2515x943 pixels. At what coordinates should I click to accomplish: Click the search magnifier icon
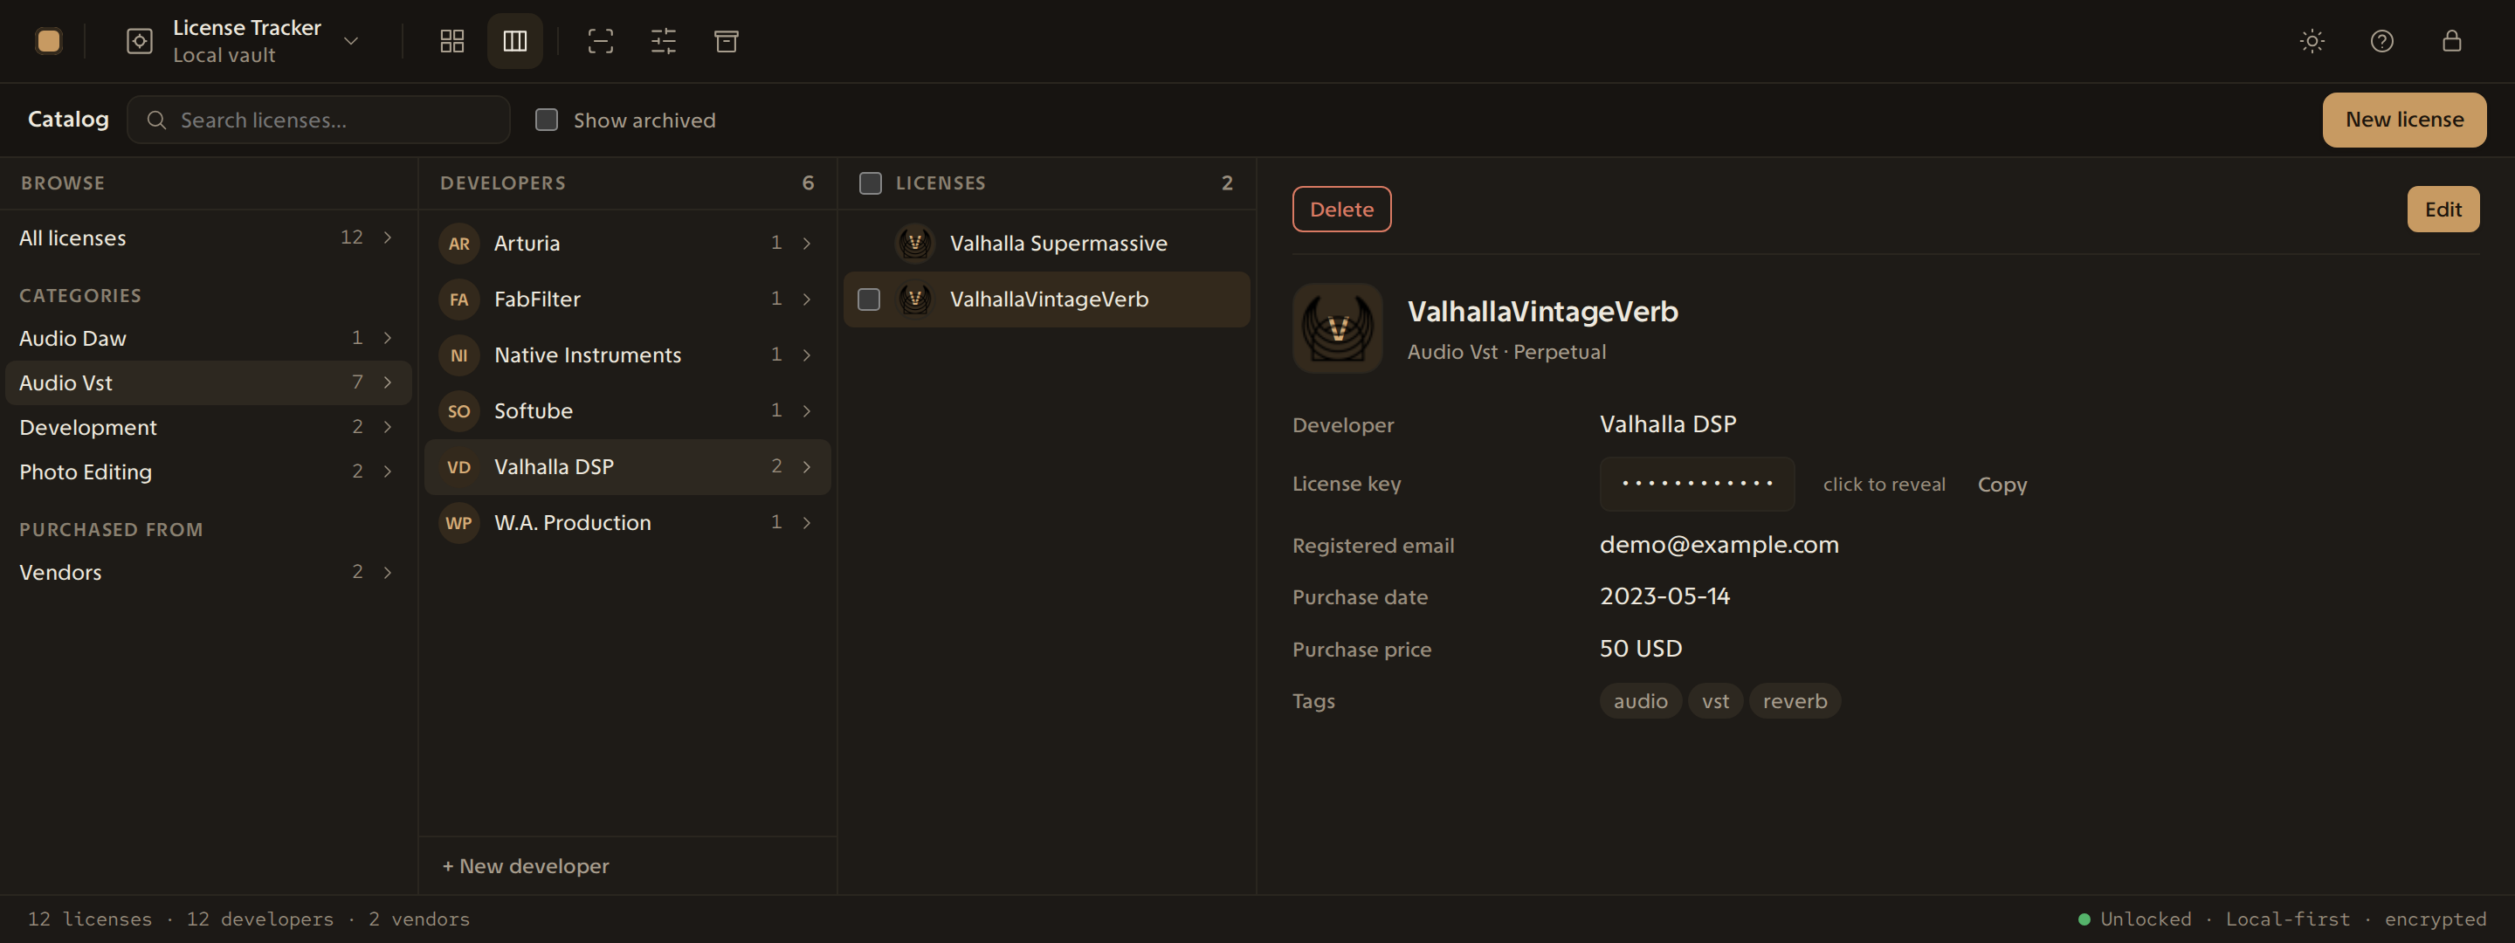pos(156,120)
